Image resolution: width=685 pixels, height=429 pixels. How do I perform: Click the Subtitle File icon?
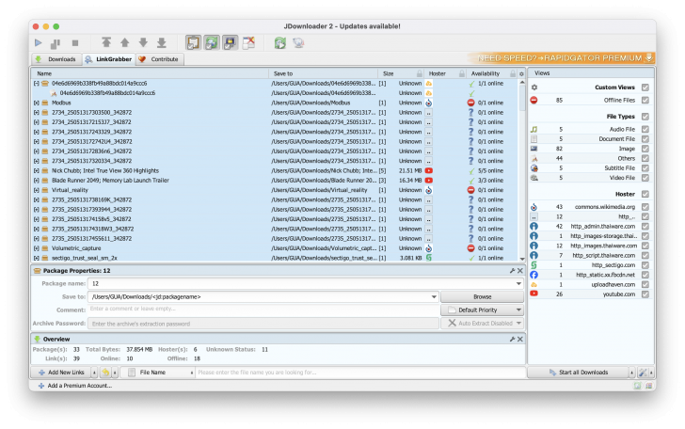point(534,168)
